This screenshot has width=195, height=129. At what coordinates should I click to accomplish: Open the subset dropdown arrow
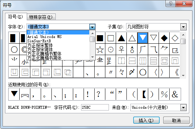point(183,27)
